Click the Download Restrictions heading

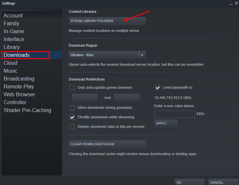coord(87,79)
